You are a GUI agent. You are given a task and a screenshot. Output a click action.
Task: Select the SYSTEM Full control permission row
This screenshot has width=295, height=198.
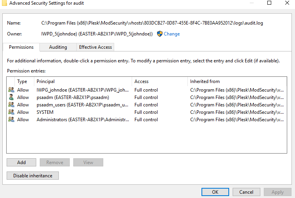[147, 112]
